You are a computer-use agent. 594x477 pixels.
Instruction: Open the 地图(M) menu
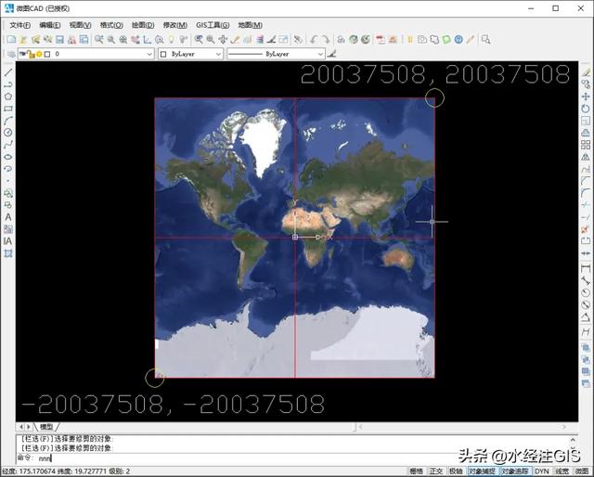click(250, 25)
